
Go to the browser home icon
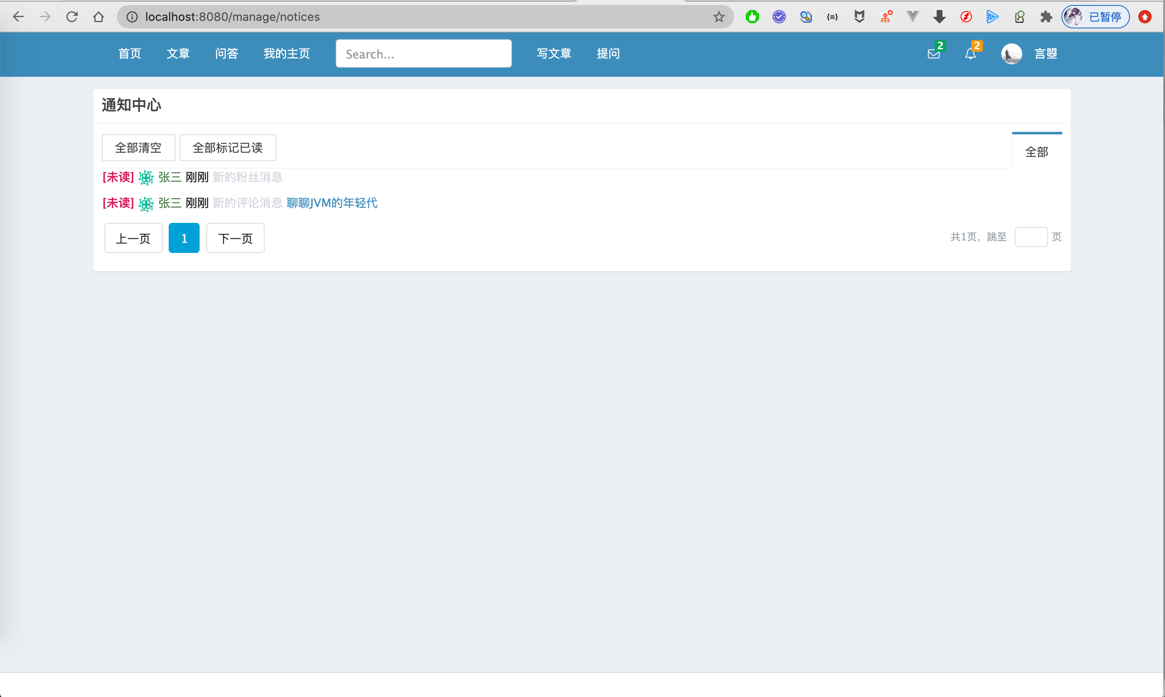pos(99,17)
